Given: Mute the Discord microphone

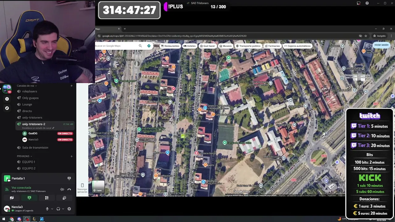Looking at the screenshot, I should point(47,209).
